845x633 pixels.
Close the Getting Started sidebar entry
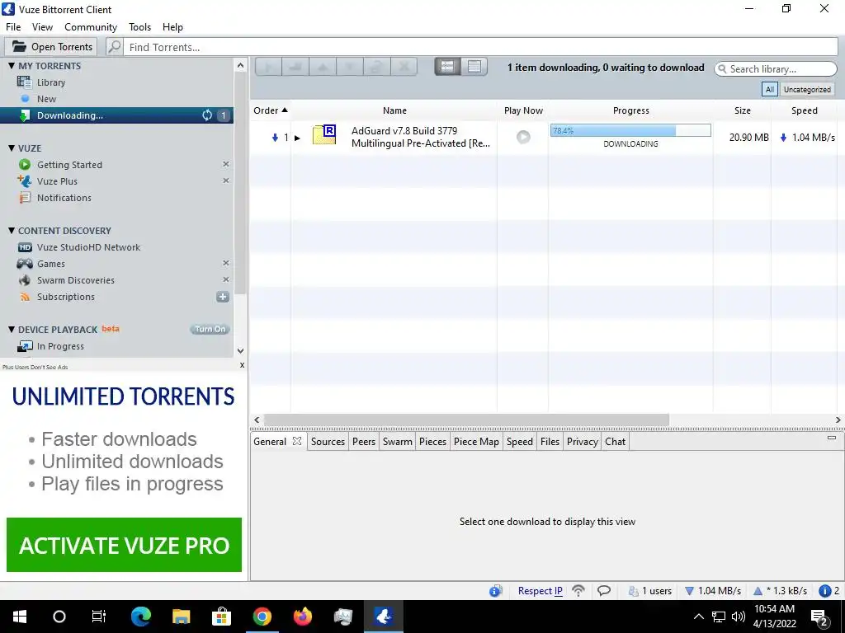tap(226, 164)
